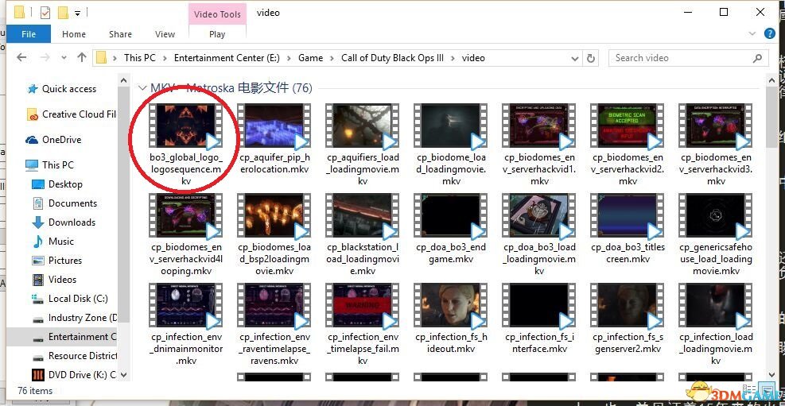
Task: Select cp_biodomes_env_serverhackvid4looping.mkv file
Action: [x=186, y=235]
